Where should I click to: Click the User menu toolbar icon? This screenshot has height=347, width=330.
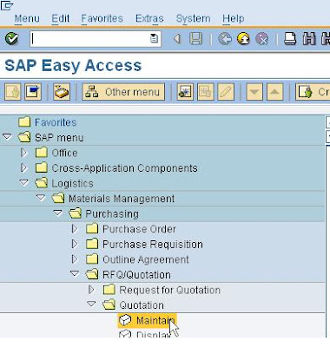(12, 92)
